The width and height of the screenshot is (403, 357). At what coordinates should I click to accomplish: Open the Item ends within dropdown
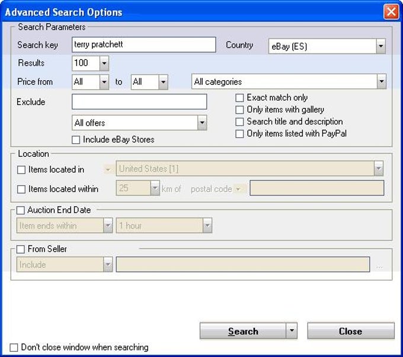point(108,226)
